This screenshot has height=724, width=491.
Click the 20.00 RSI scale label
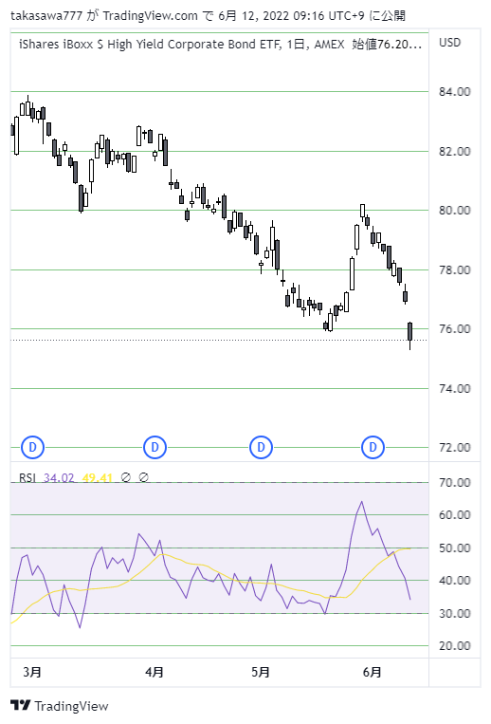click(455, 646)
